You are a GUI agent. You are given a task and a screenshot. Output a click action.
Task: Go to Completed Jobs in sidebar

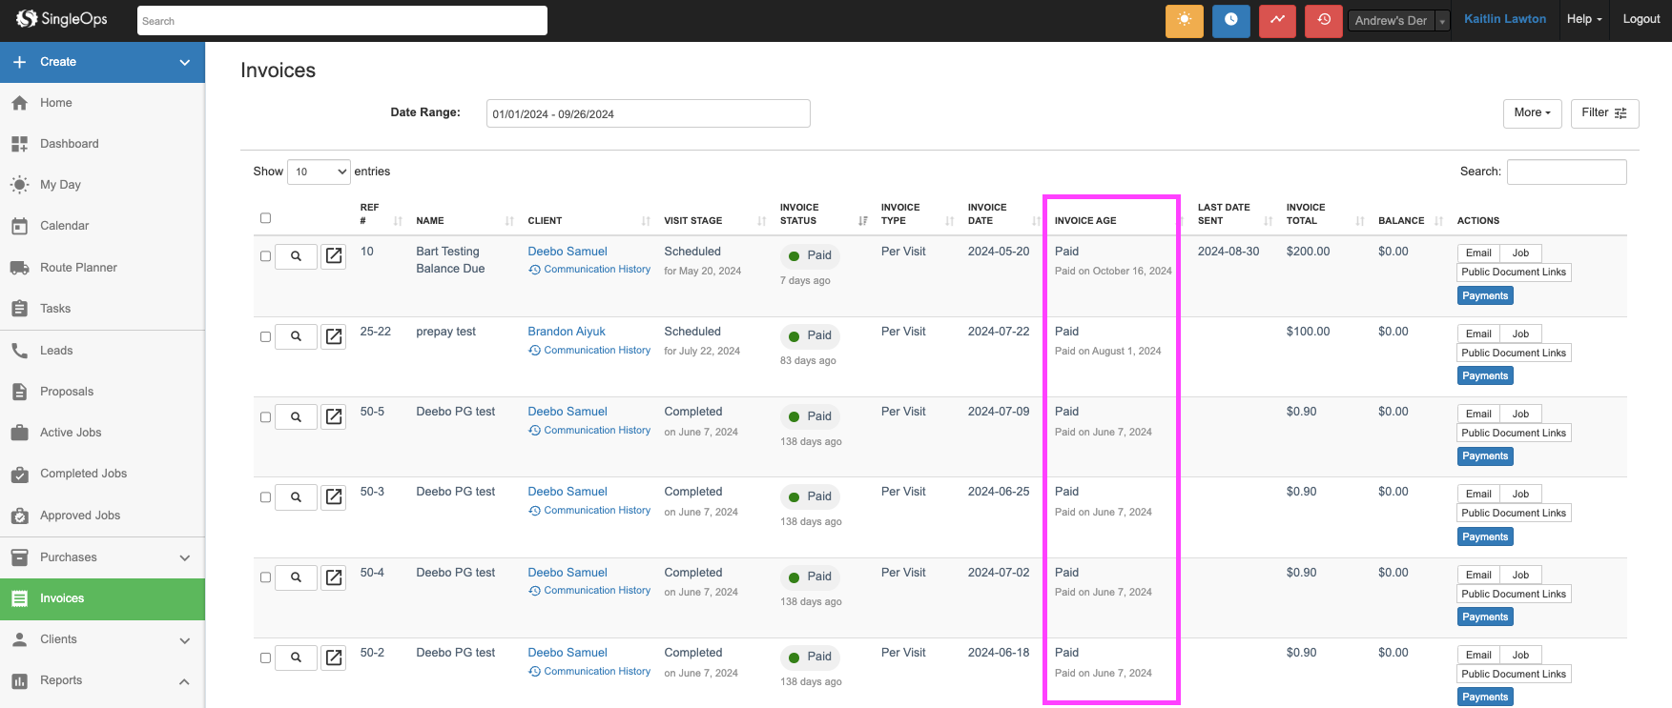(83, 474)
